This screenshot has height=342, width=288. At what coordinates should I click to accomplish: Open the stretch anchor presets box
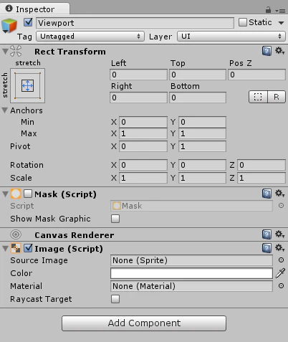[x=27, y=85]
